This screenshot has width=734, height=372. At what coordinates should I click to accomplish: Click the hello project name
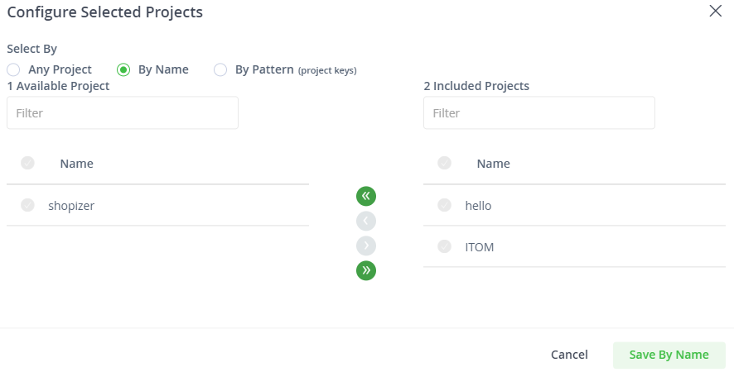point(478,206)
